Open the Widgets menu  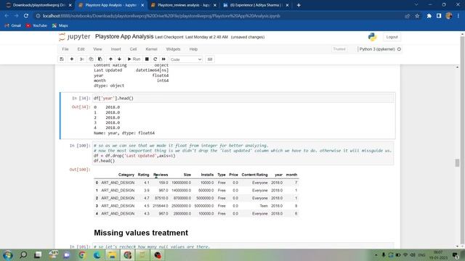pyautogui.click(x=173, y=49)
